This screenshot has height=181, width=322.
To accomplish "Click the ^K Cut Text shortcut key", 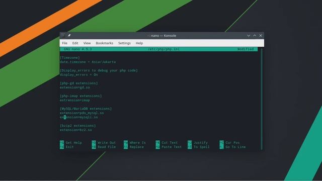I will [x=157, y=142].
